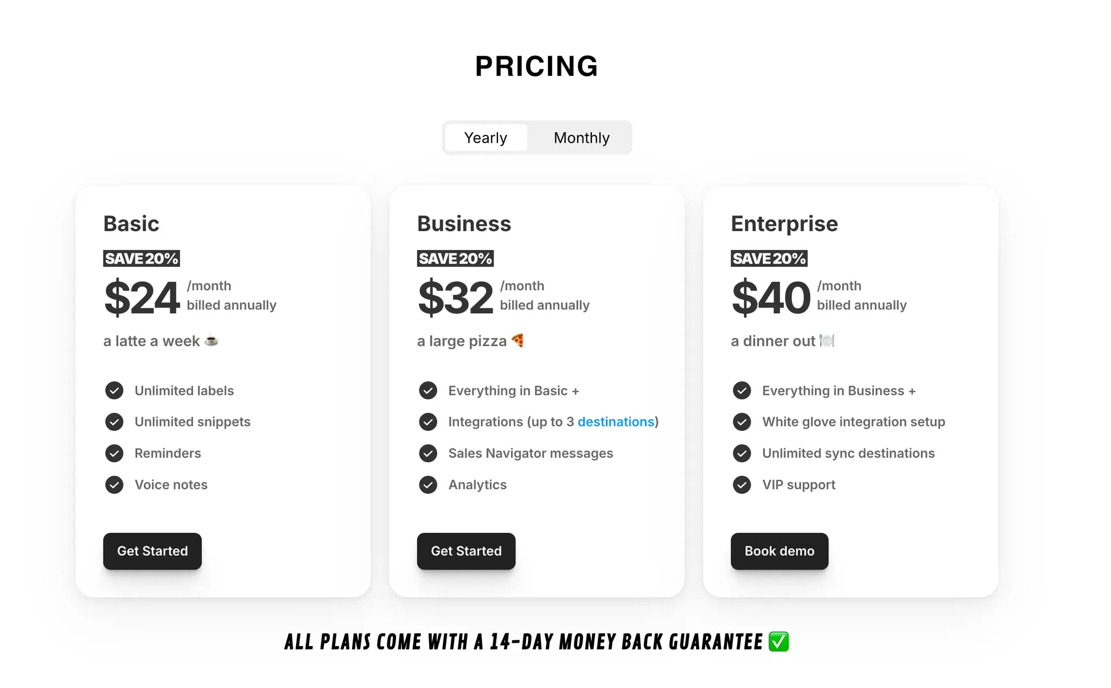Select the Yearly tab in the billing switcher
This screenshot has width=1111, height=688.
pos(486,138)
